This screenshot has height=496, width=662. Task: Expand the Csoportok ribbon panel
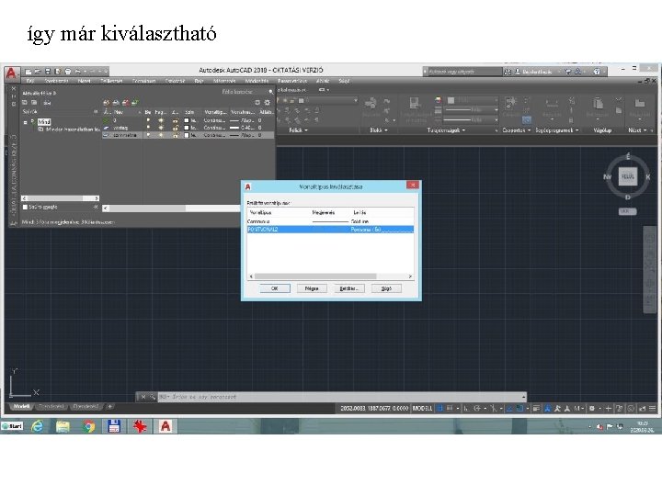coord(517,130)
